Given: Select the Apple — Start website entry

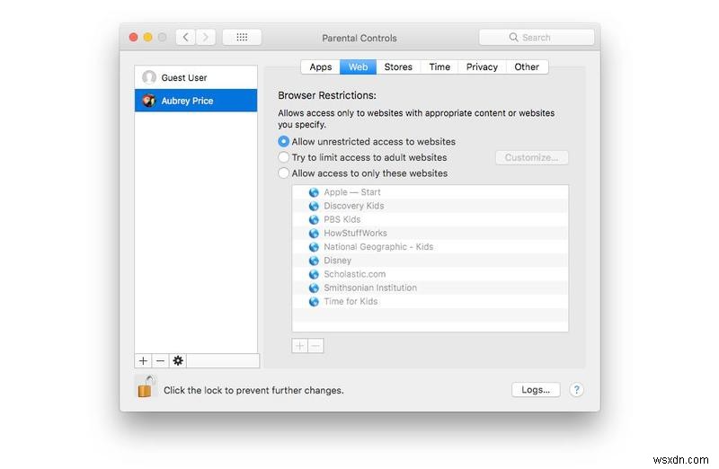Looking at the screenshot, I should 431,192.
